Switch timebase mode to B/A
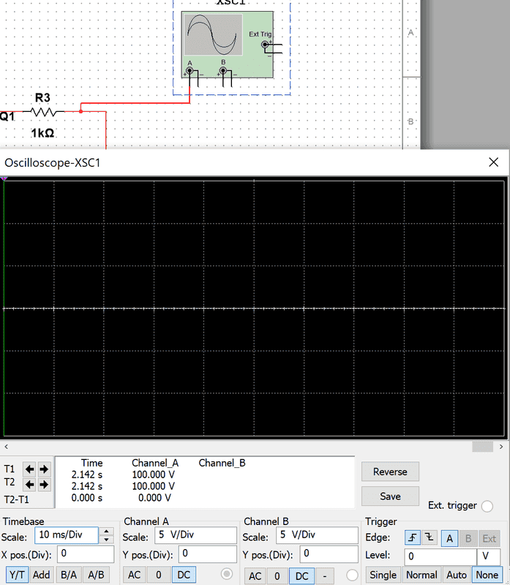This screenshot has height=585, width=510. 69,575
